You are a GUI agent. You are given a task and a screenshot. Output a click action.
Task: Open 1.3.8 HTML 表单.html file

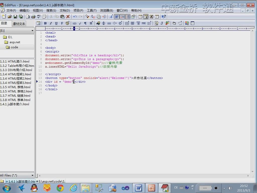[x=15, y=100]
